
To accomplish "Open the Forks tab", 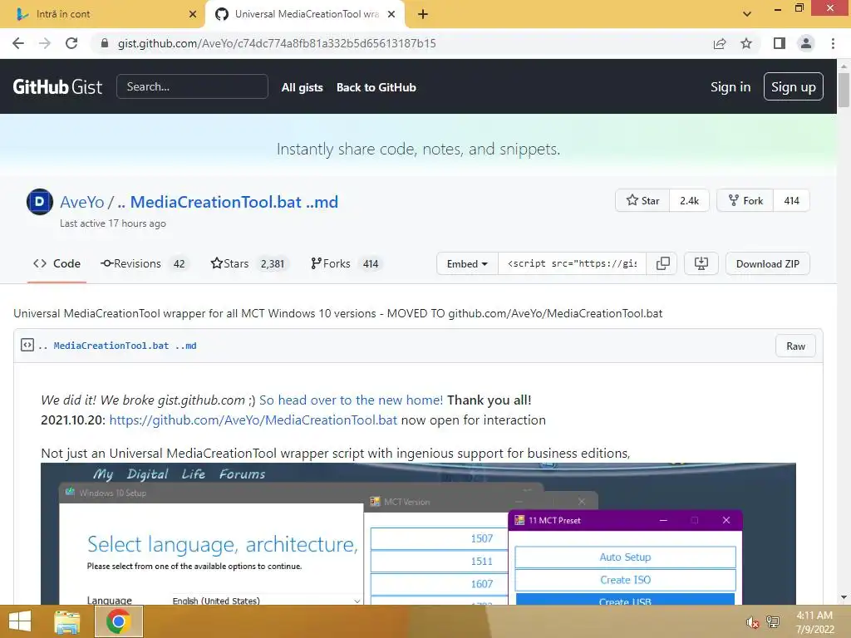I will point(347,263).
